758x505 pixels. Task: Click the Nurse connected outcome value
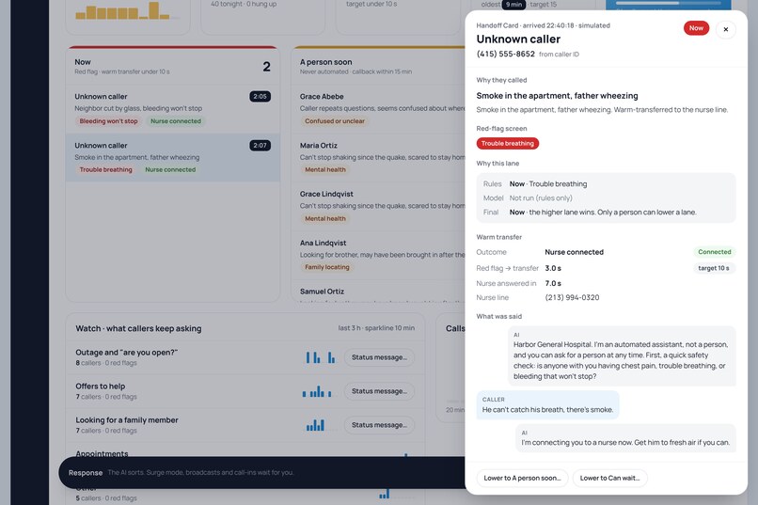[574, 252]
